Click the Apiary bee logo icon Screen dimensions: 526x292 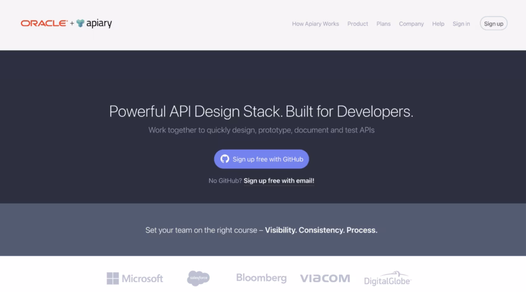click(80, 24)
